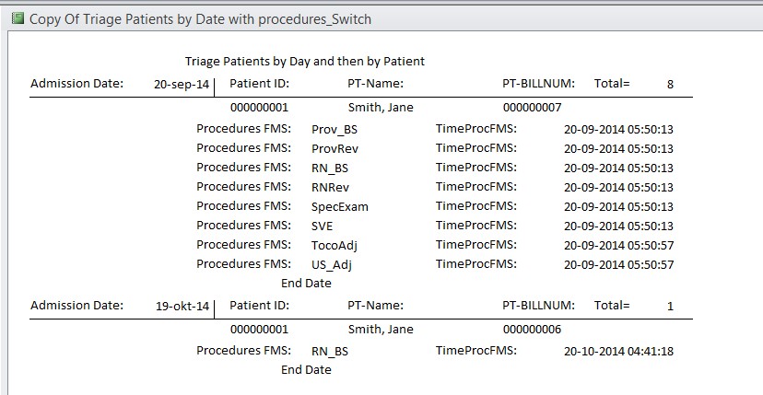
Task: Click the green report icon in tab header
Action: [18, 19]
